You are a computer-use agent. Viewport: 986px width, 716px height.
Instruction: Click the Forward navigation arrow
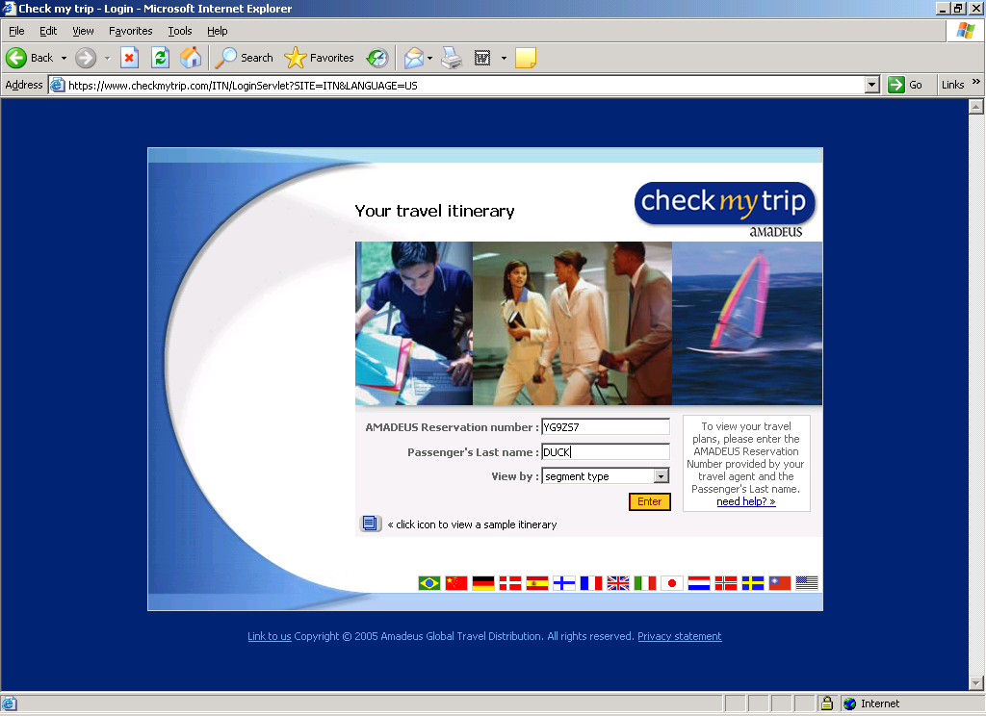(x=86, y=58)
